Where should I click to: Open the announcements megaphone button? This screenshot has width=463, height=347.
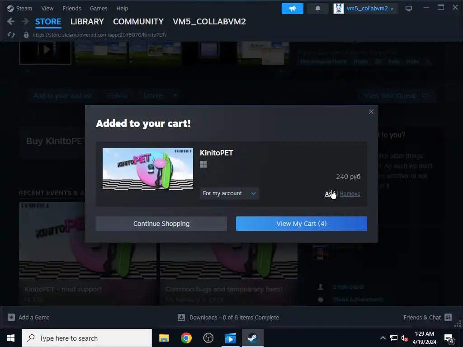click(293, 9)
